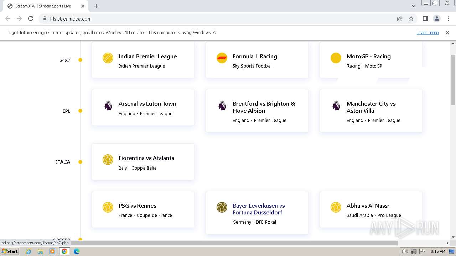View site information padlock icon

click(x=45, y=18)
